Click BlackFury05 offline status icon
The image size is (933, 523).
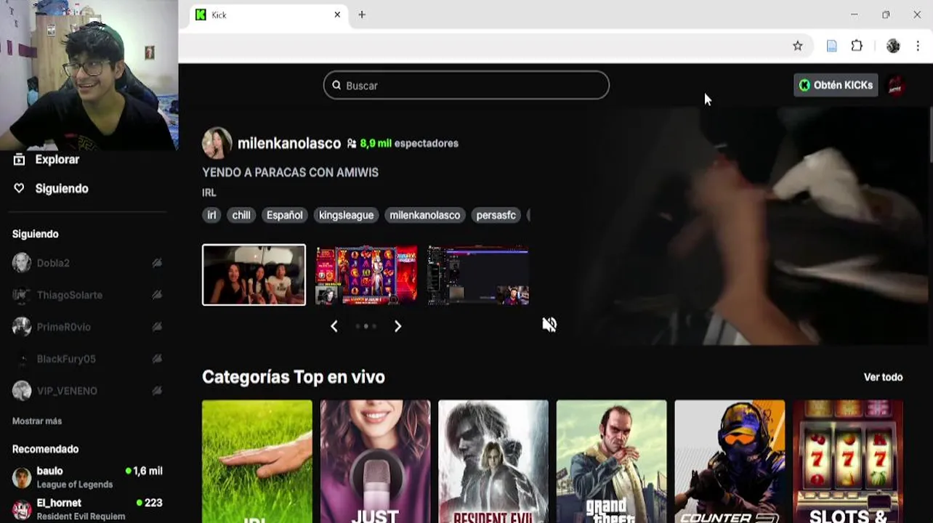coord(157,359)
